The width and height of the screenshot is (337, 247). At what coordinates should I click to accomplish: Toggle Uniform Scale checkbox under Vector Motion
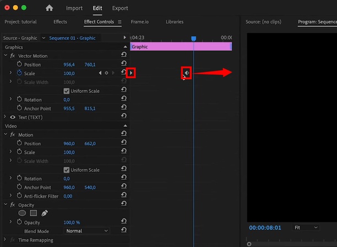pos(67,91)
